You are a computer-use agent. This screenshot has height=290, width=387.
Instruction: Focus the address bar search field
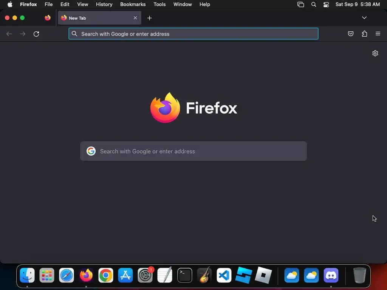(x=193, y=34)
